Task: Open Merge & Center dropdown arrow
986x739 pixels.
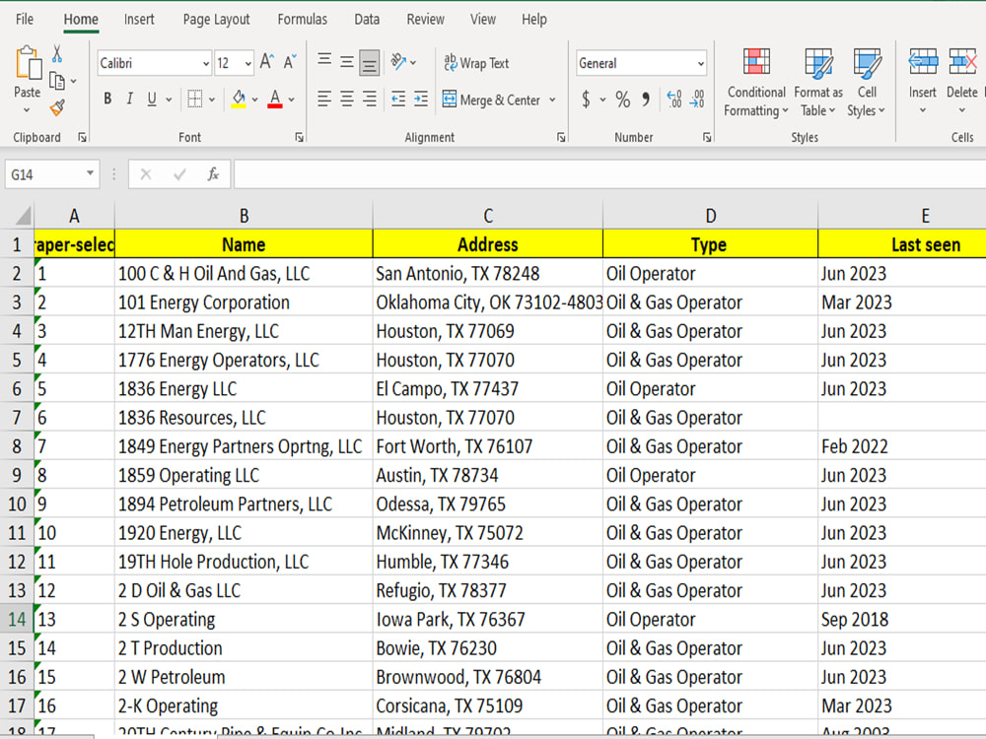Action: 552,100
